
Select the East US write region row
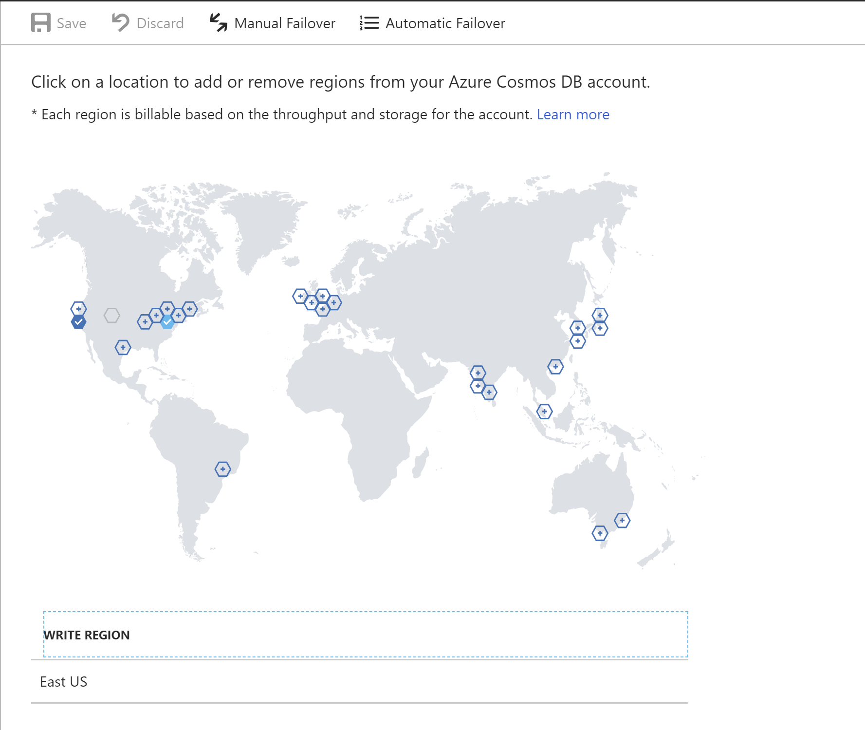(64, 682)
